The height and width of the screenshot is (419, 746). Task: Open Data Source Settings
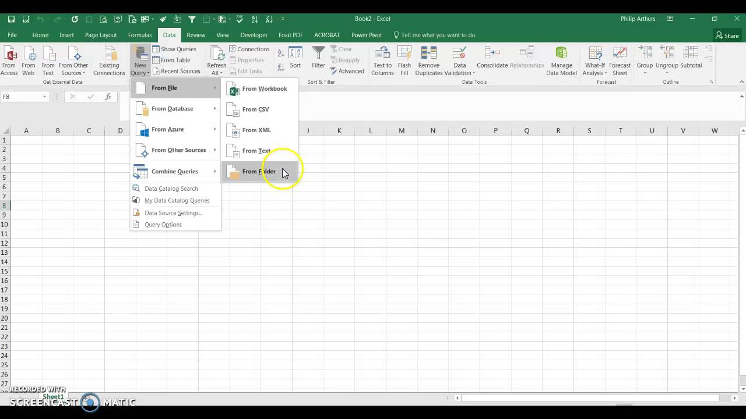click(x=175, y=213)
